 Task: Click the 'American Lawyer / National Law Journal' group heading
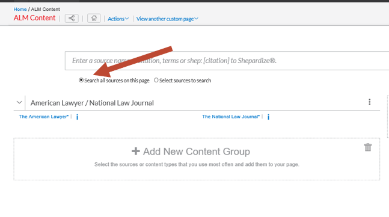92,103
